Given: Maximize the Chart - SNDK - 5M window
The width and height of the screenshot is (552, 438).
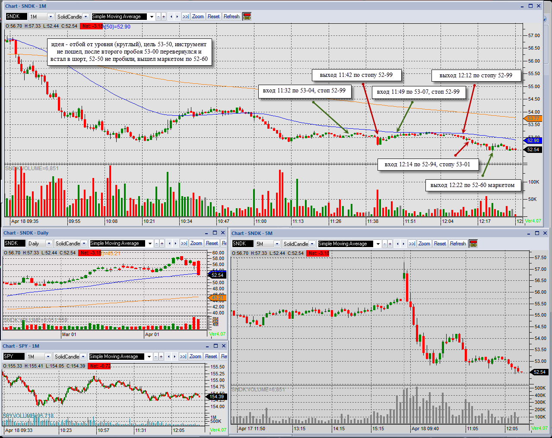Looking at the screenshot, I should (537, 233).
